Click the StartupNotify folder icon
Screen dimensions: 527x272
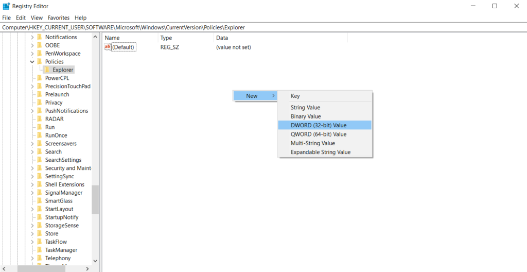point(39,217)
